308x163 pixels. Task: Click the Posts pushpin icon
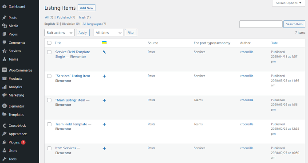[x=4, y=18]
